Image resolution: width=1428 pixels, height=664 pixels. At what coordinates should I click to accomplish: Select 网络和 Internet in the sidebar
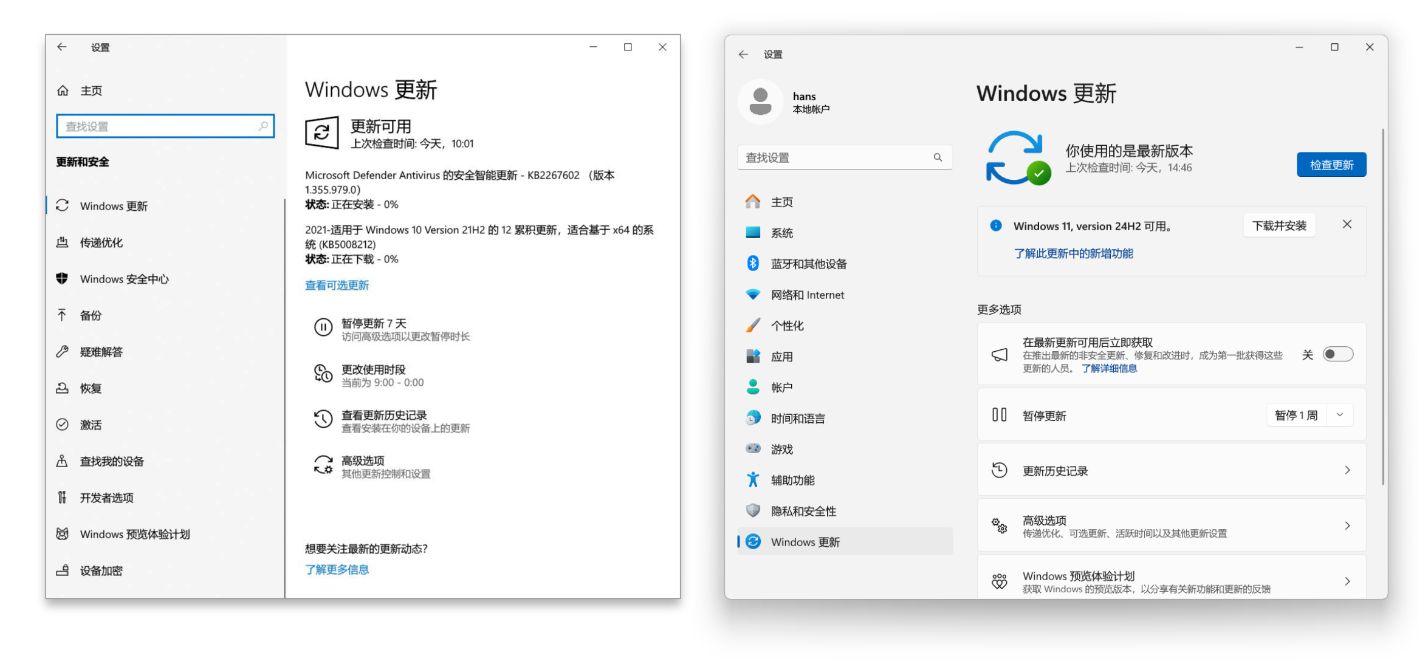(807, 295)
